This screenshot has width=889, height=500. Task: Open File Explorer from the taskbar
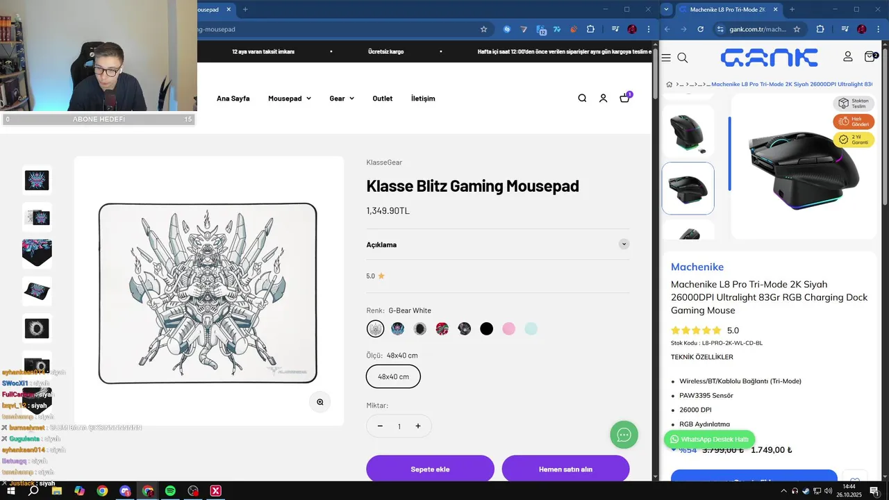coord(56,491)
